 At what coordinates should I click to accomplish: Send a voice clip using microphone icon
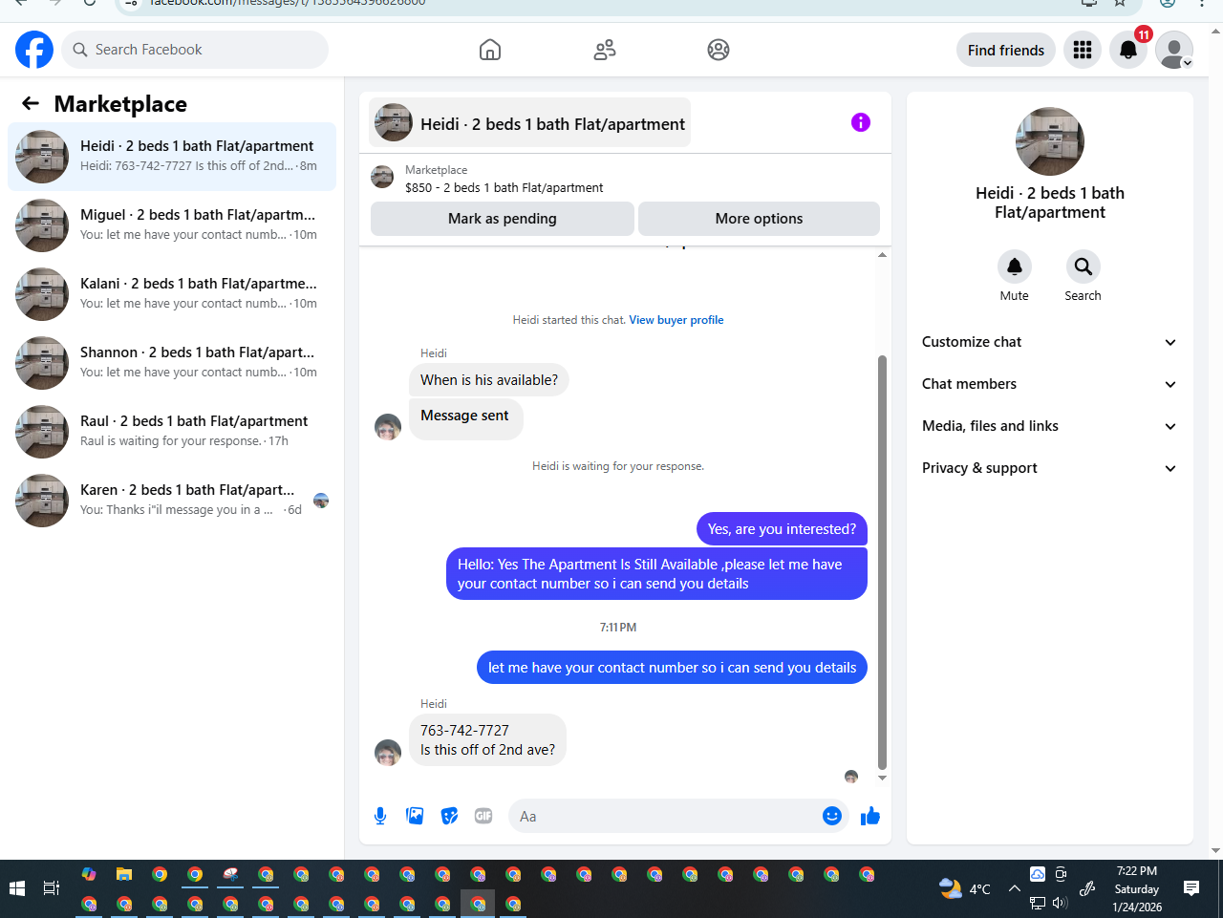[x=380, y=816]
